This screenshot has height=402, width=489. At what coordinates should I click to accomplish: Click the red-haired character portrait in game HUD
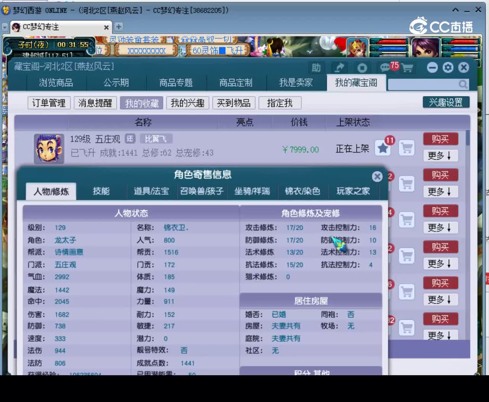pos(357,47)
